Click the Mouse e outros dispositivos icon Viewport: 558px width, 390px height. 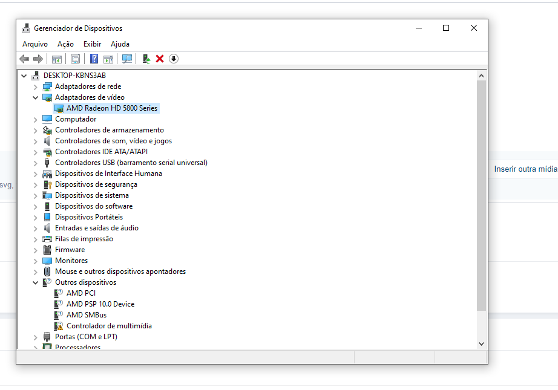[x=47, y=271]
